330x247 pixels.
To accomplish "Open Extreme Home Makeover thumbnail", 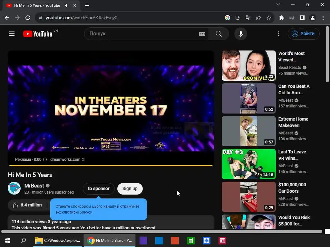I will [x=249, y=131].
